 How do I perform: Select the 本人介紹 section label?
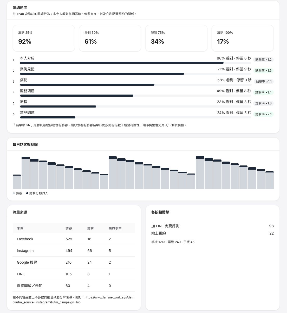[x=27, y=58]
